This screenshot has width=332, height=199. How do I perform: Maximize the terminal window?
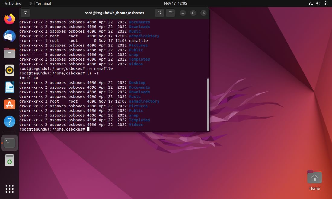[193, 13]
